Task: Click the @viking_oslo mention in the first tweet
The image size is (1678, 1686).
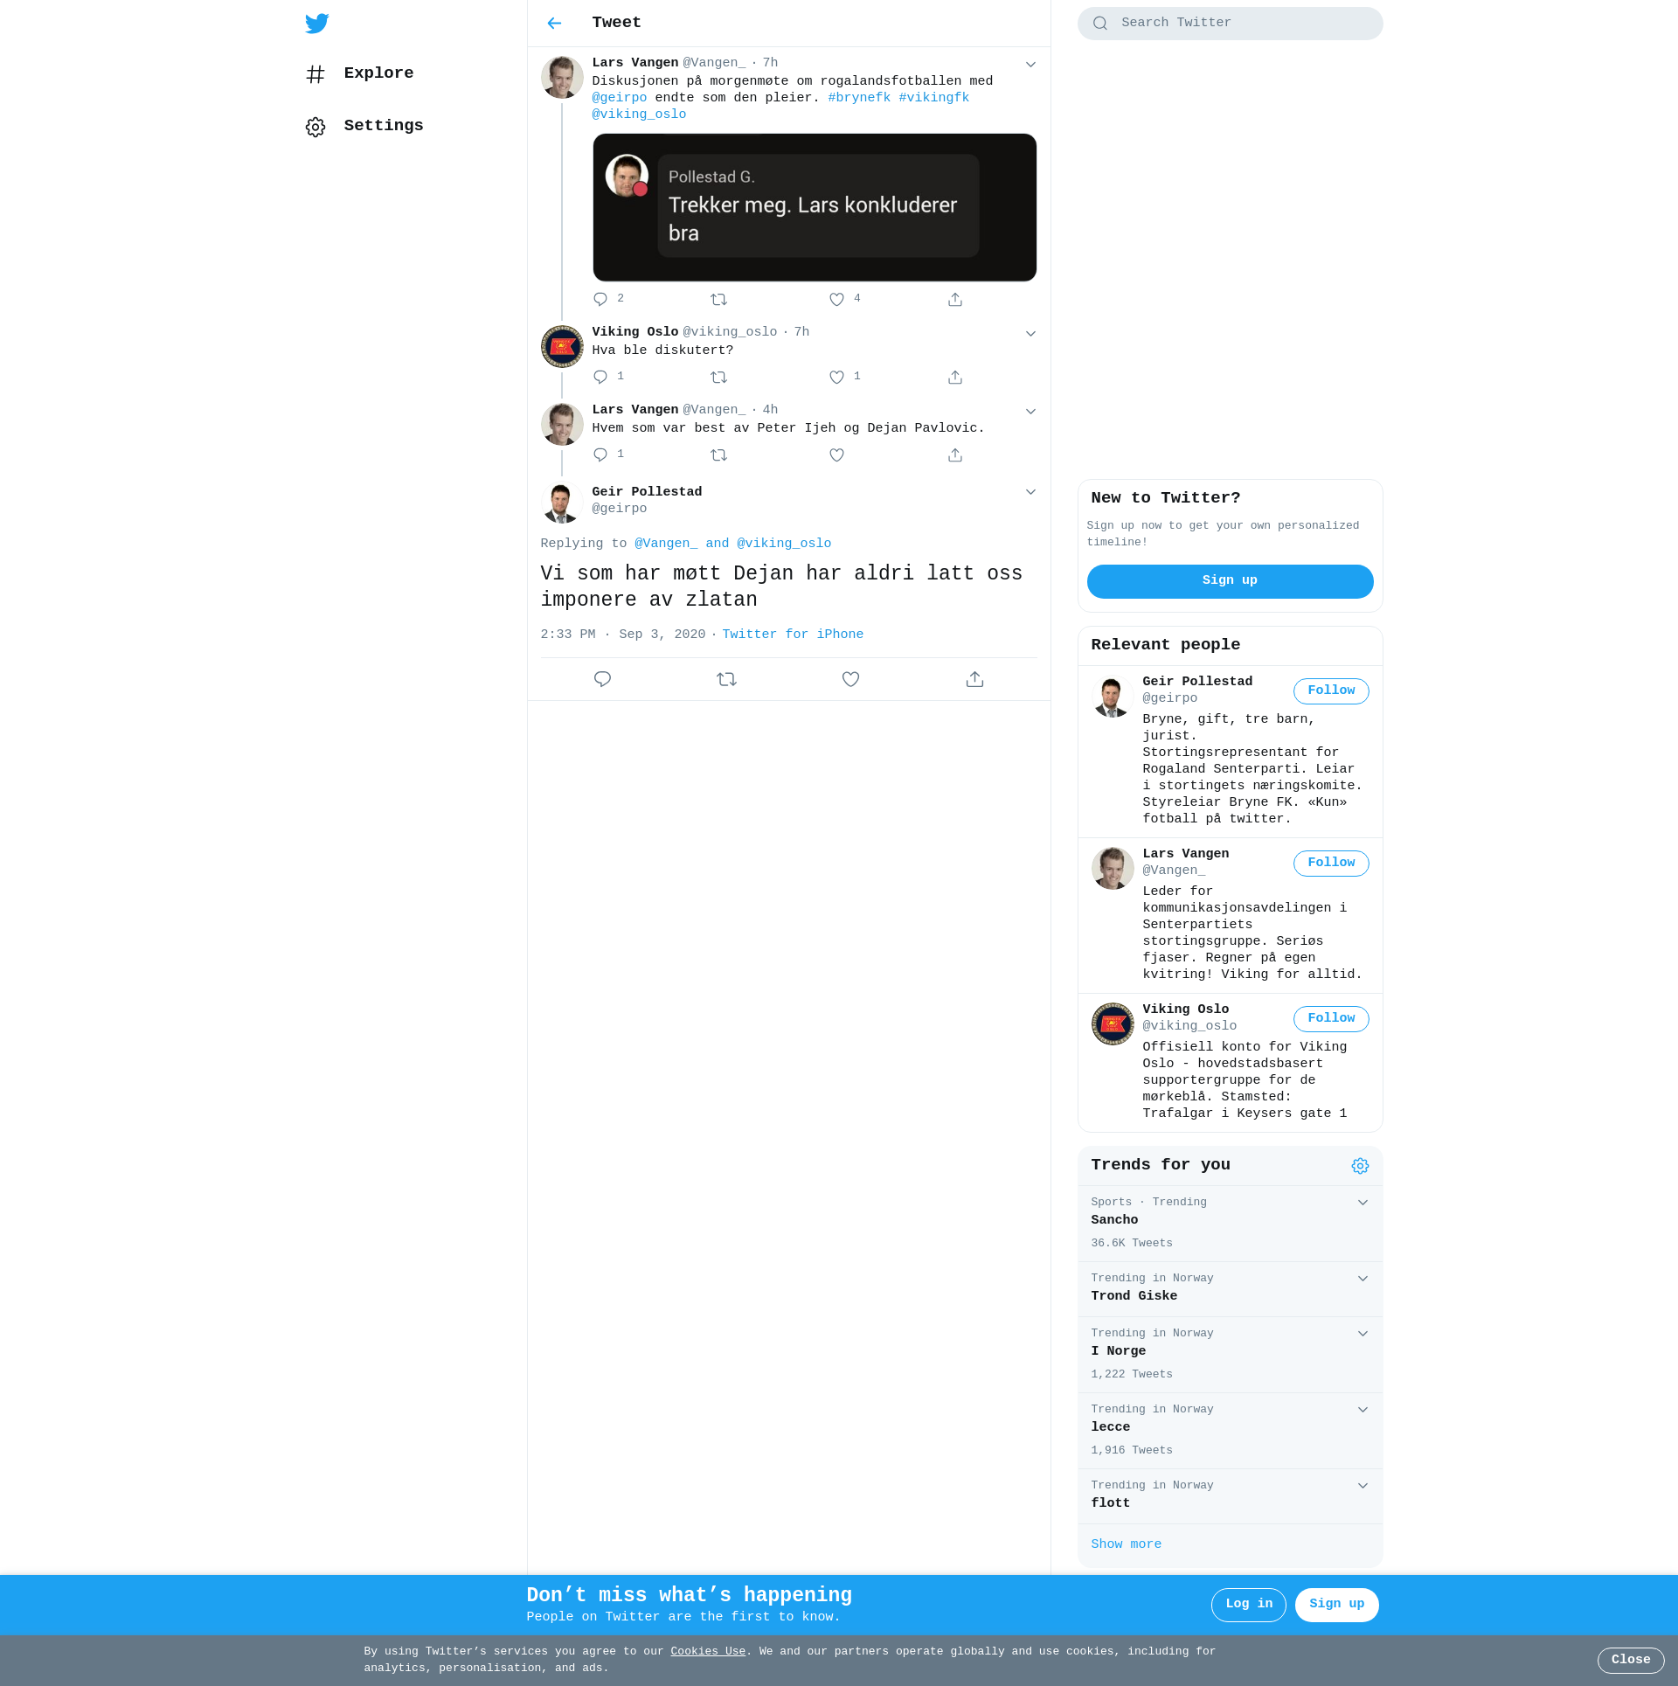Action: pyautogui.click(x=639, y=114)
